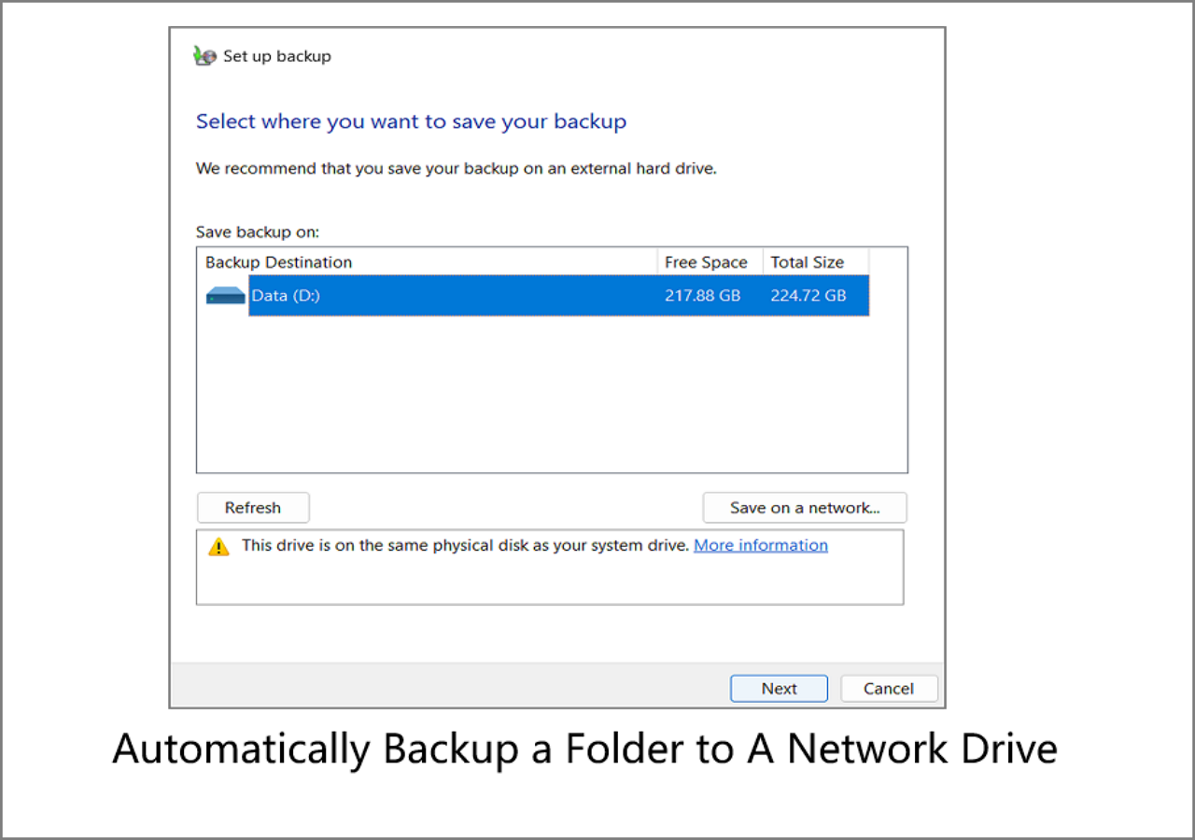Click the 224.72 GB total size value

808,296
